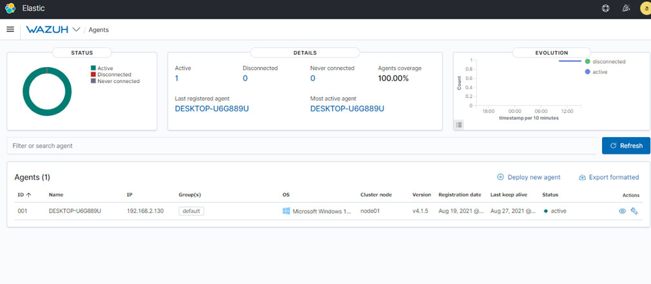Toggle disconnected series in Evolution legend
651x284 pixels.
(x=605, y=61)
